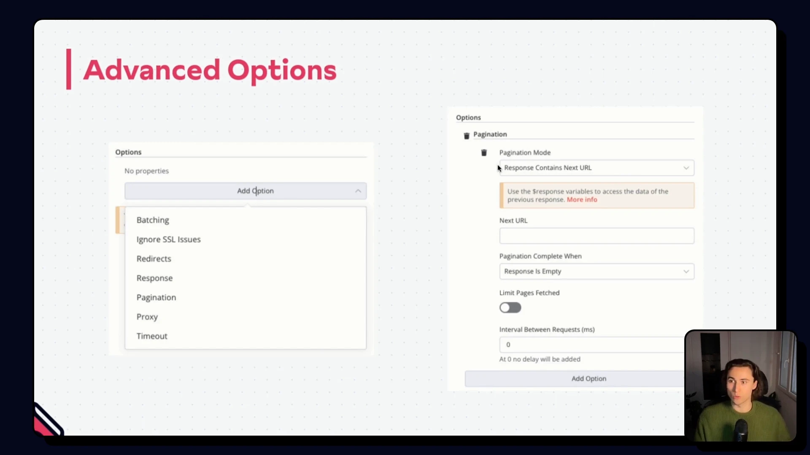Screen dimensions: 810x455
Task: Choose Pagination from the option list
Action: click(156, 297)
